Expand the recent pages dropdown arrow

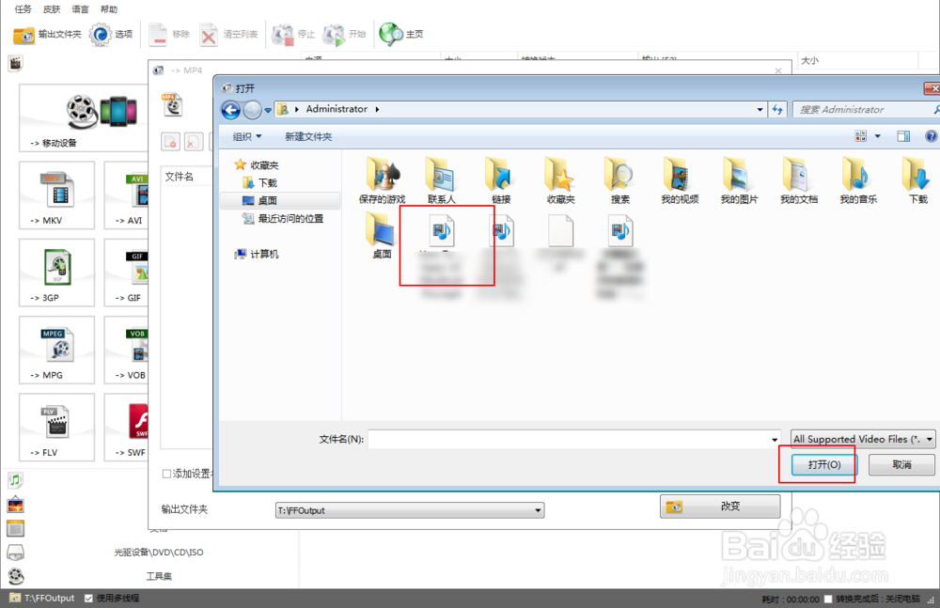pyautogui.click(x=268, y=110)
